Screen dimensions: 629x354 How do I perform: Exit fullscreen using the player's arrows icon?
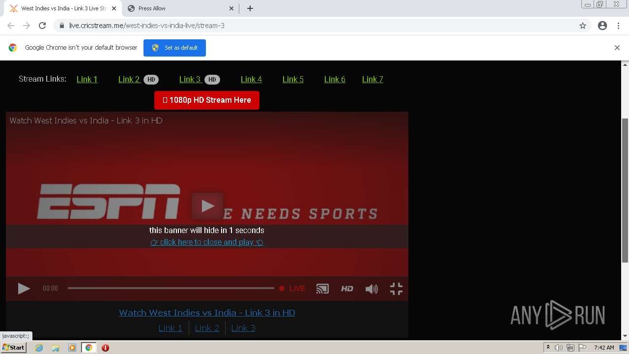click(396, 289)
